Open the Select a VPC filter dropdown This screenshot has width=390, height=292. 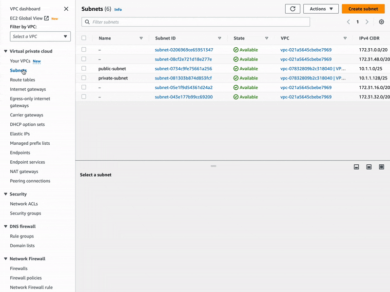pos(40,37)
